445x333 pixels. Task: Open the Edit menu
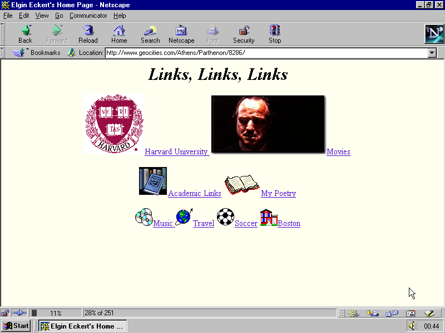(x=24, y=16)
